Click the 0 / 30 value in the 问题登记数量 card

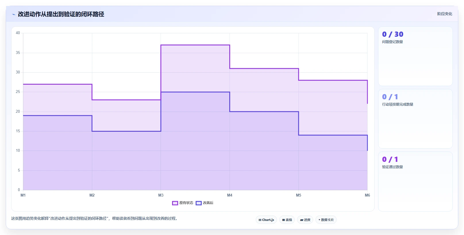[x=392, y=34]
